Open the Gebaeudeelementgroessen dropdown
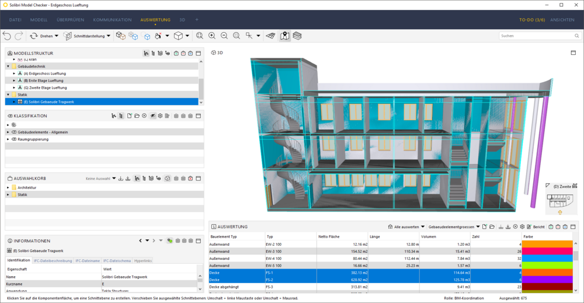This screenshot has height=303, width=584. (454, 227)
